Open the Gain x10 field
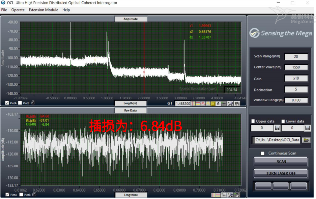316x199 pixels. [296, 78]
